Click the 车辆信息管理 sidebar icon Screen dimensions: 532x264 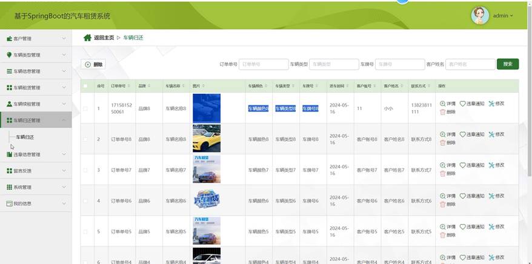[x=9, y=71]
